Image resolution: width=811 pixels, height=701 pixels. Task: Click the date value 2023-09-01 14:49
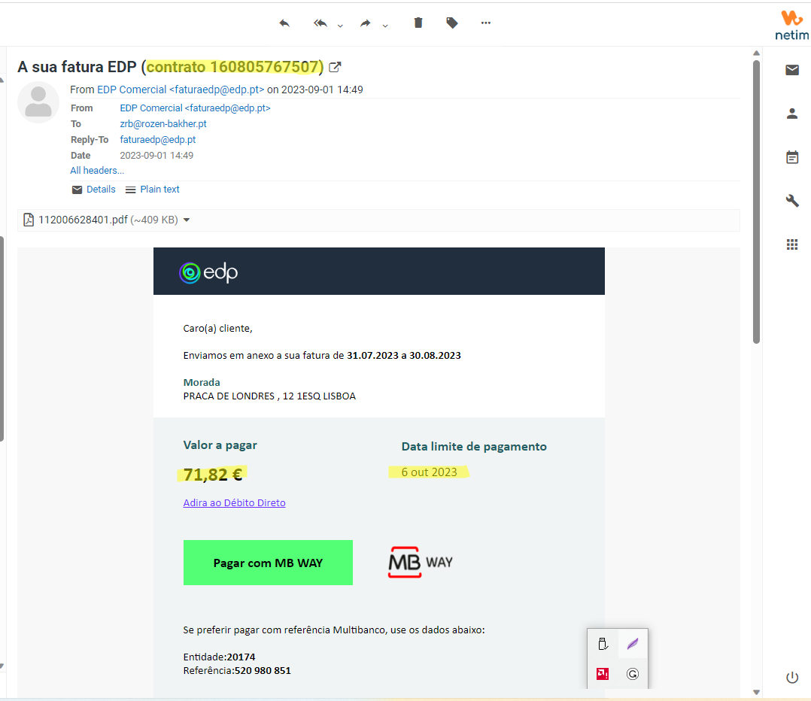tap(156, 155)
